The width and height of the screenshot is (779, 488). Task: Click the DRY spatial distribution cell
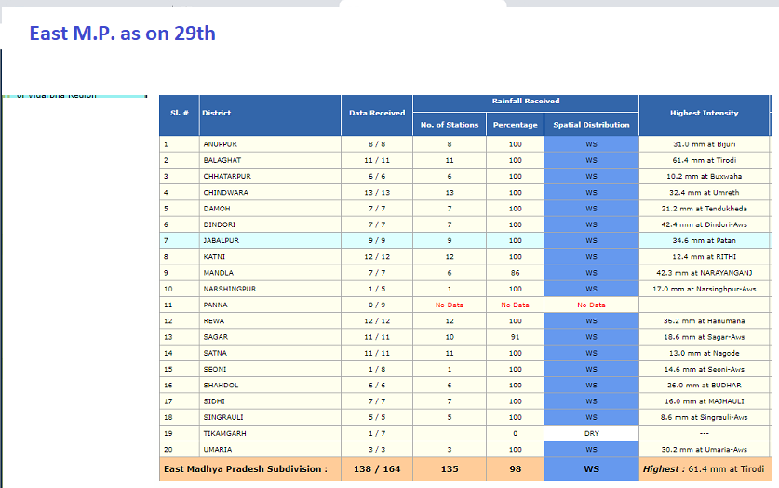pos(591,433)
